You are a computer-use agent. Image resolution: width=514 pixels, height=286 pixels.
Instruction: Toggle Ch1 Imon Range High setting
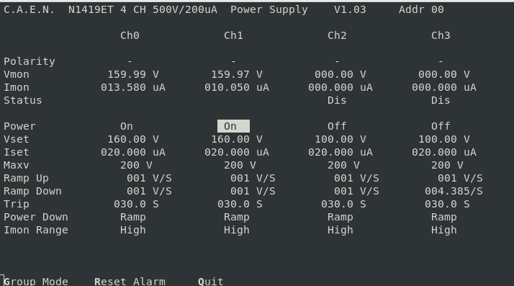[x=236, y=231]
